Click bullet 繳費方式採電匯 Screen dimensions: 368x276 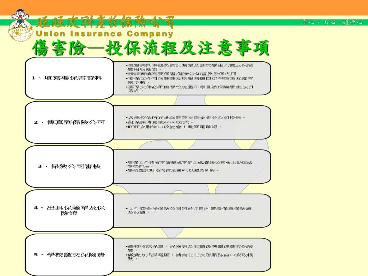(x=189, y=257)
